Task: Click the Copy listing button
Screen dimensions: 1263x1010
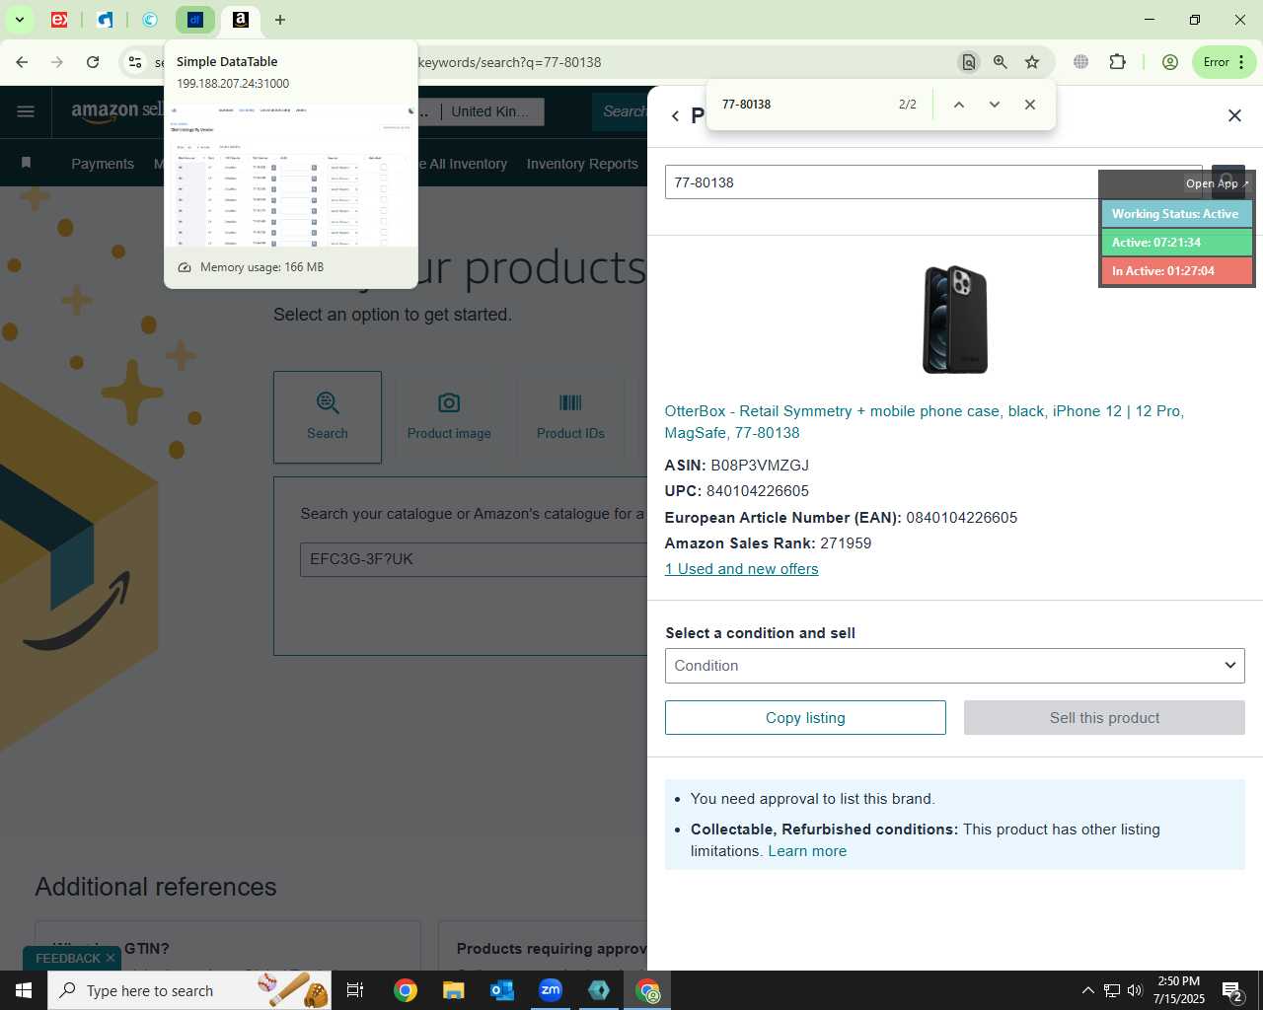Action: 805,718
